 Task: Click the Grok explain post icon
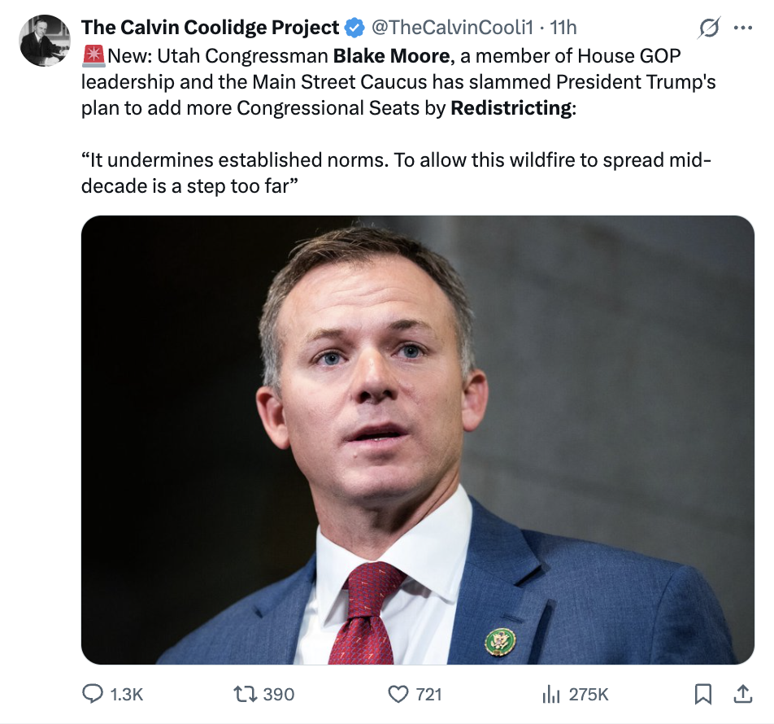pos(709,28)
